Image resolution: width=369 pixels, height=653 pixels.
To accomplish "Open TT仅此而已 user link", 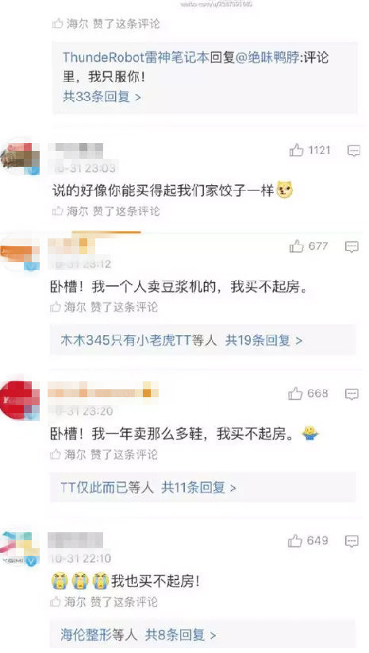I will [x=94, y=487].
